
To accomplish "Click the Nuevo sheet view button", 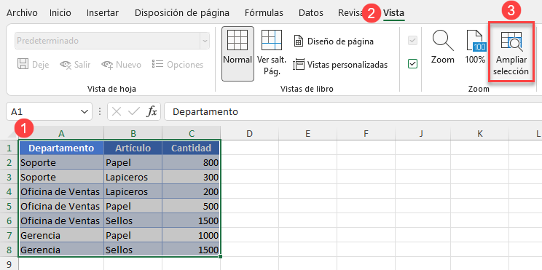I will coord(121,65).
